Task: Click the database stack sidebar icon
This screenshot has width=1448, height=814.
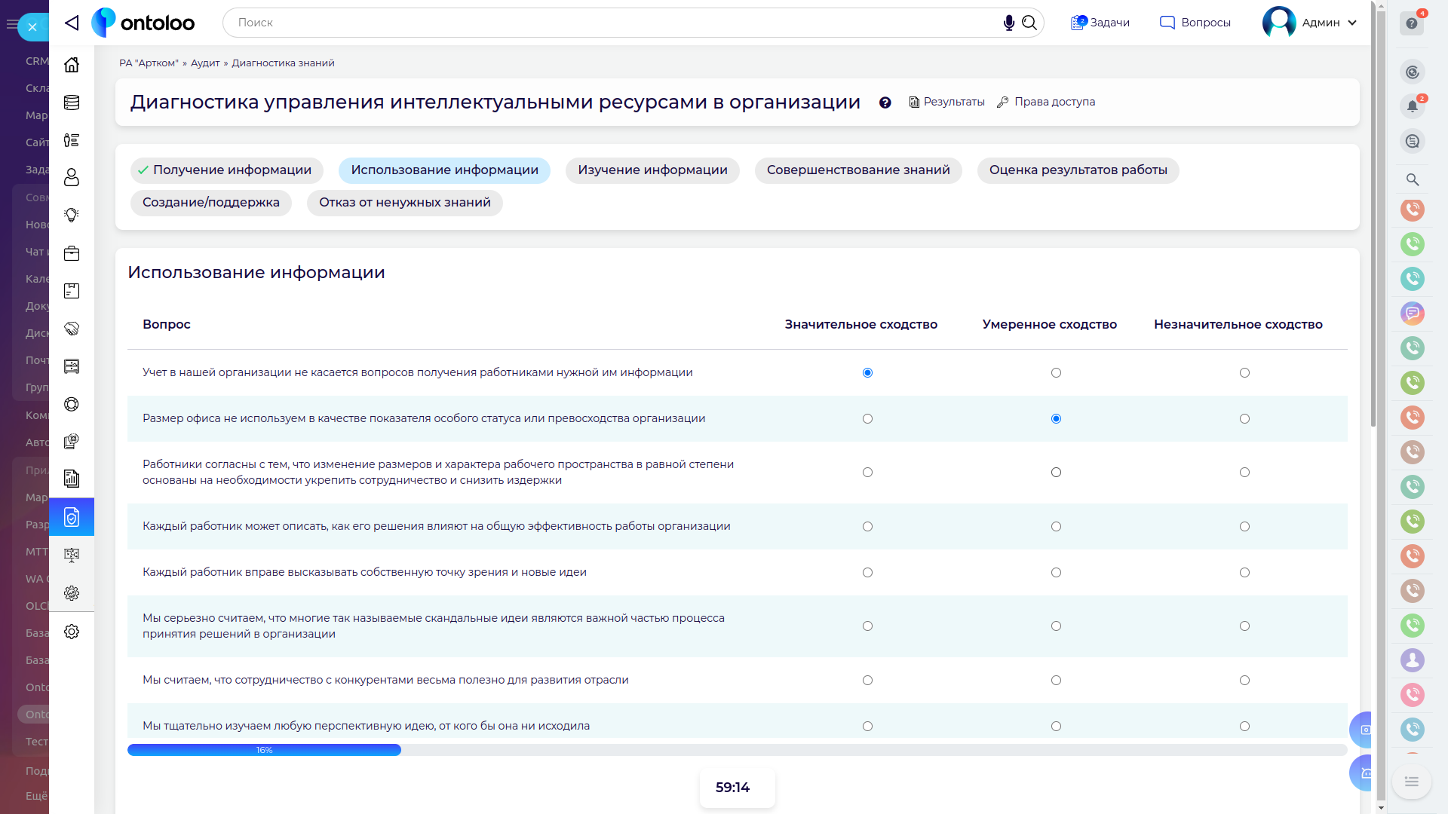Action: (x=72, y=103)
